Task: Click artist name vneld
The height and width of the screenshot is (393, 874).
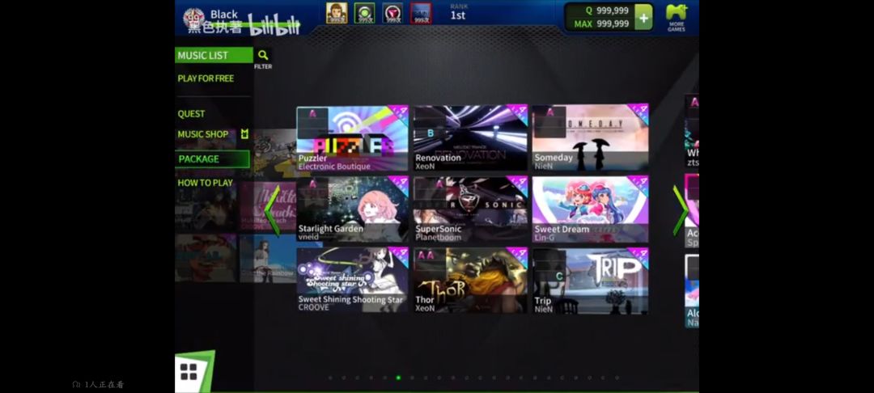Action: [308, 237]
